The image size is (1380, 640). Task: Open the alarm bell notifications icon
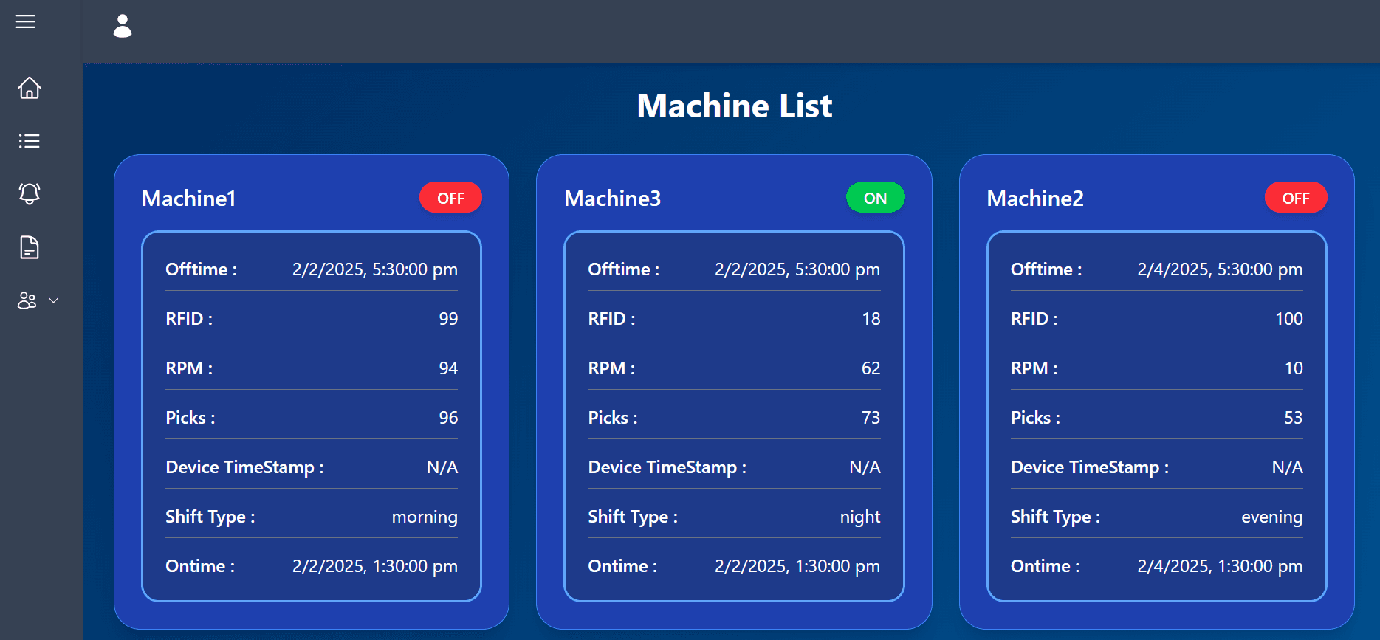point(30,193)
